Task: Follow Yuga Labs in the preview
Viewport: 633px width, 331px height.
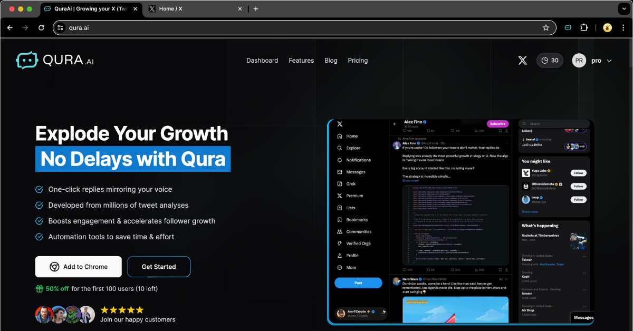Action: pos(579,173)
